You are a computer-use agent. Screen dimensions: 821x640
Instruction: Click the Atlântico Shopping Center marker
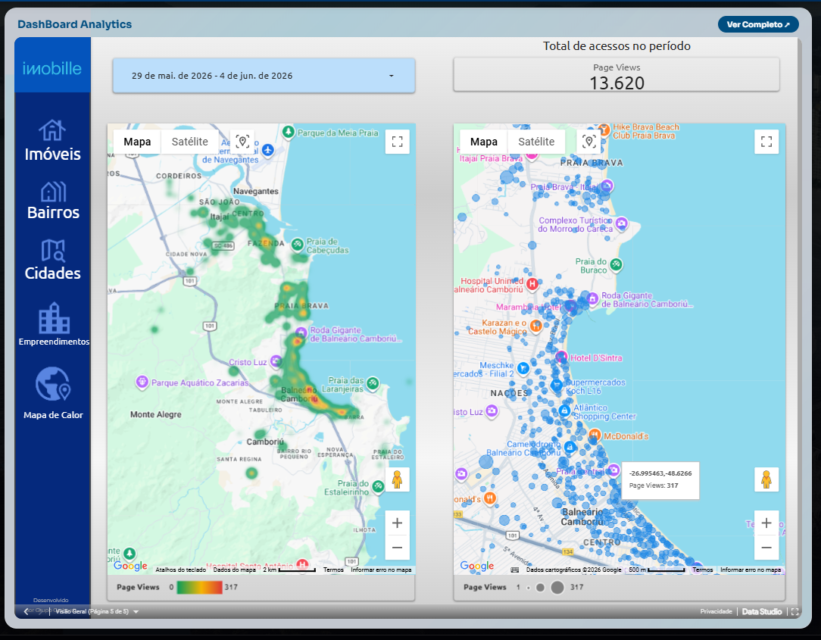coord(564,411)
